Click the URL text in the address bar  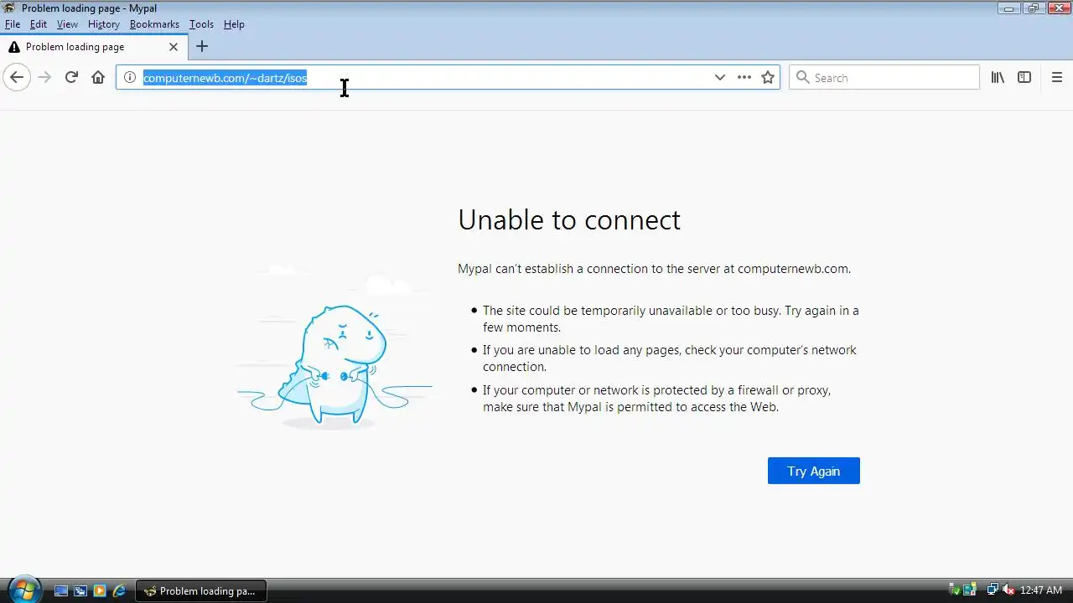click(225, 78)
